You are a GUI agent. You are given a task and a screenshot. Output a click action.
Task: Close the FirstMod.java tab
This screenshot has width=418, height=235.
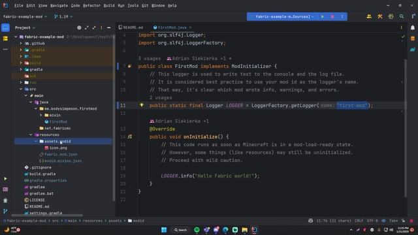pyautogui.click(x=190, y=27)
